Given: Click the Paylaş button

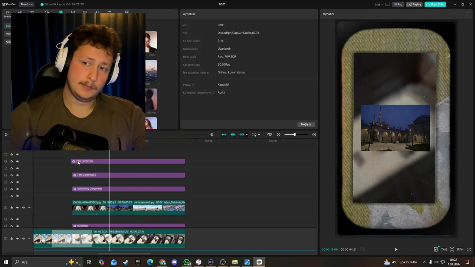Looking at the screenshot, I should 415,4.
